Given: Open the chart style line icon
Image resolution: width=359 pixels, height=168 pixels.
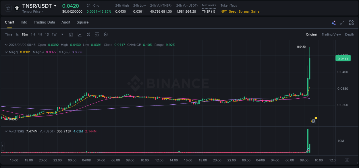Looking at the screenshot, I should (80, 34).
